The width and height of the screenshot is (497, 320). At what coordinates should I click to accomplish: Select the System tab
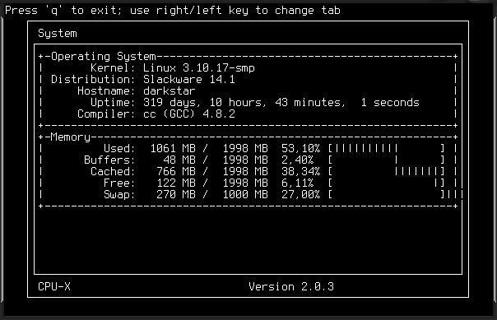click(58, 33)
